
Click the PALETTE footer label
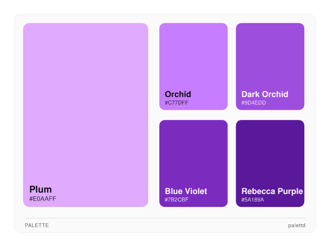37,225
